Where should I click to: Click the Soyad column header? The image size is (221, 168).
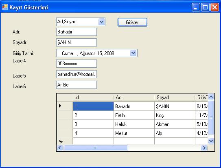[x=175, y=97]
